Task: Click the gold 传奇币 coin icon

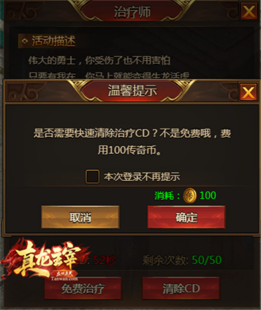Action: (190, 195)
